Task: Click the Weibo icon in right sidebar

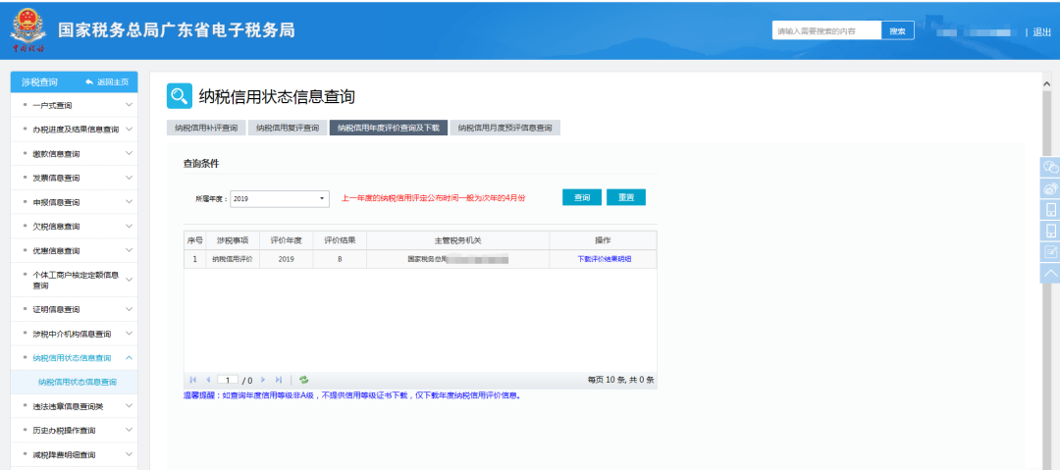Action: point(1050,188)
